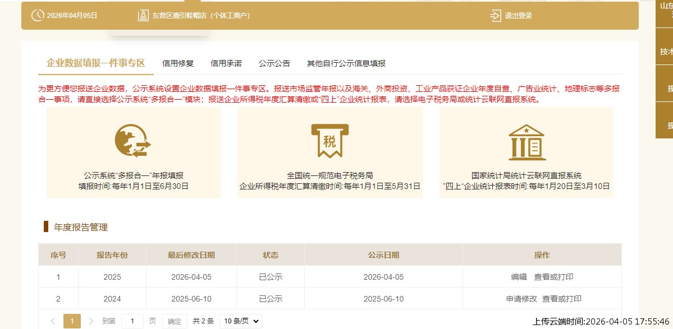Image resolution: width=673 pixels, height=329 pixels.
Task: Click 查看或打印 for the 2025 report
Action: (553, 277)
